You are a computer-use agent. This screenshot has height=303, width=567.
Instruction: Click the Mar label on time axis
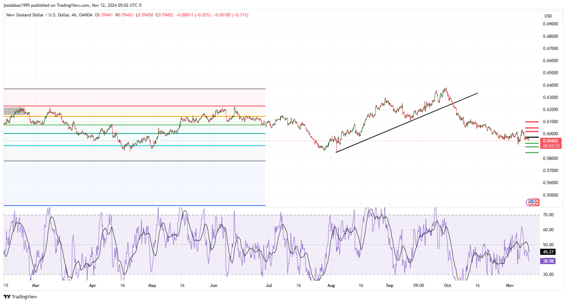coord(36,286)
